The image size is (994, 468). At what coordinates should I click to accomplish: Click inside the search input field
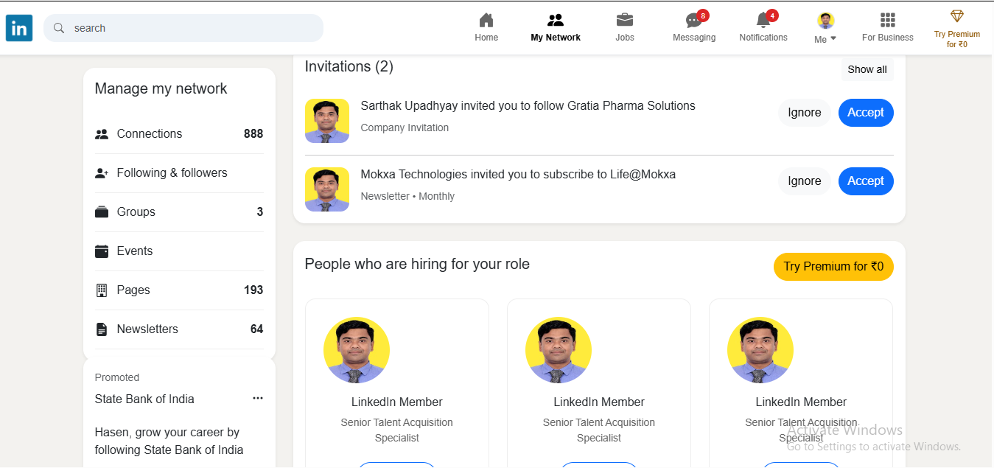point(183,28)
